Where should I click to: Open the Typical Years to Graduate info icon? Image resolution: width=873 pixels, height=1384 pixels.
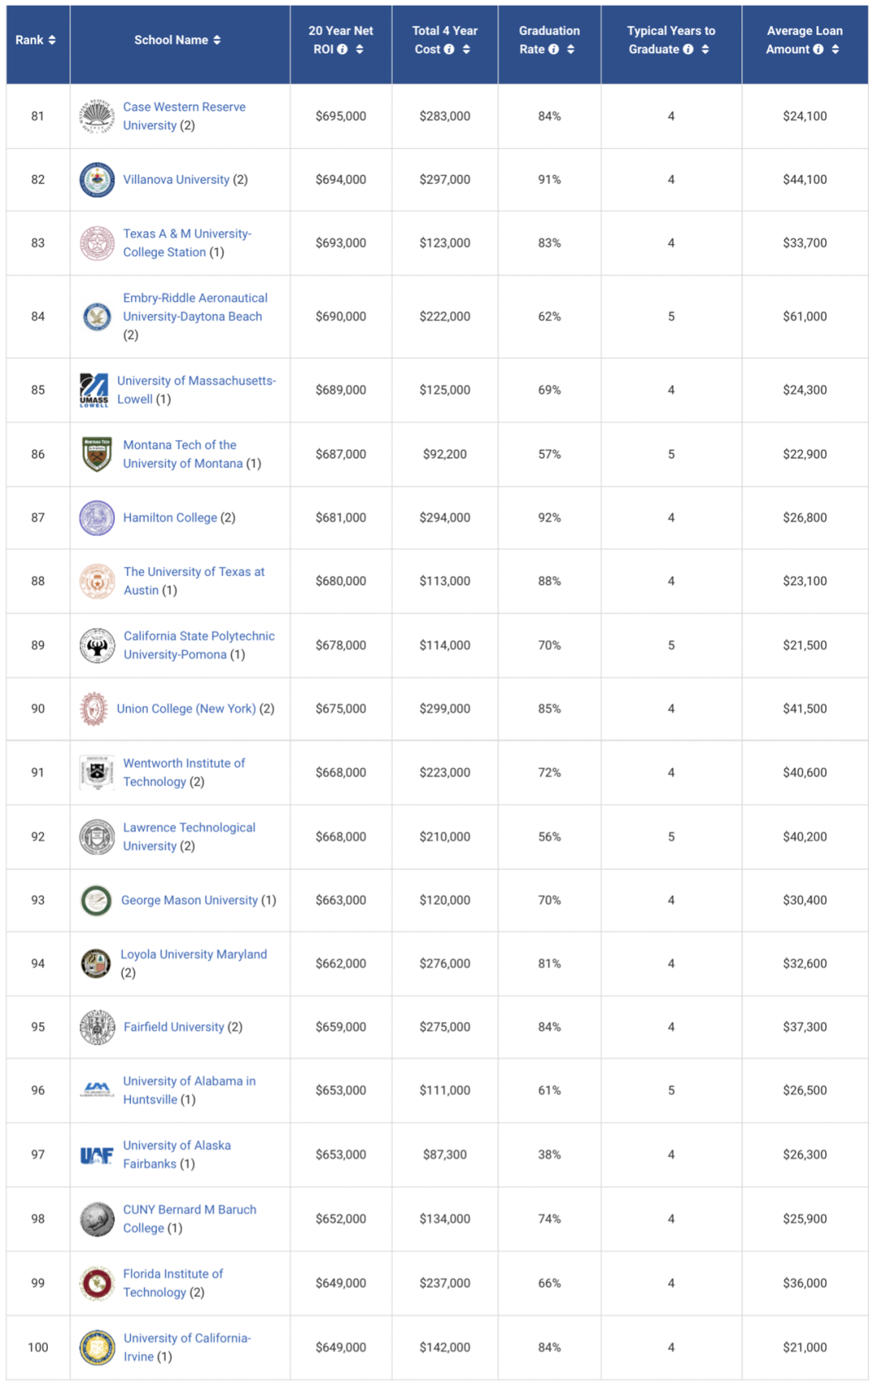click(688, 49)
